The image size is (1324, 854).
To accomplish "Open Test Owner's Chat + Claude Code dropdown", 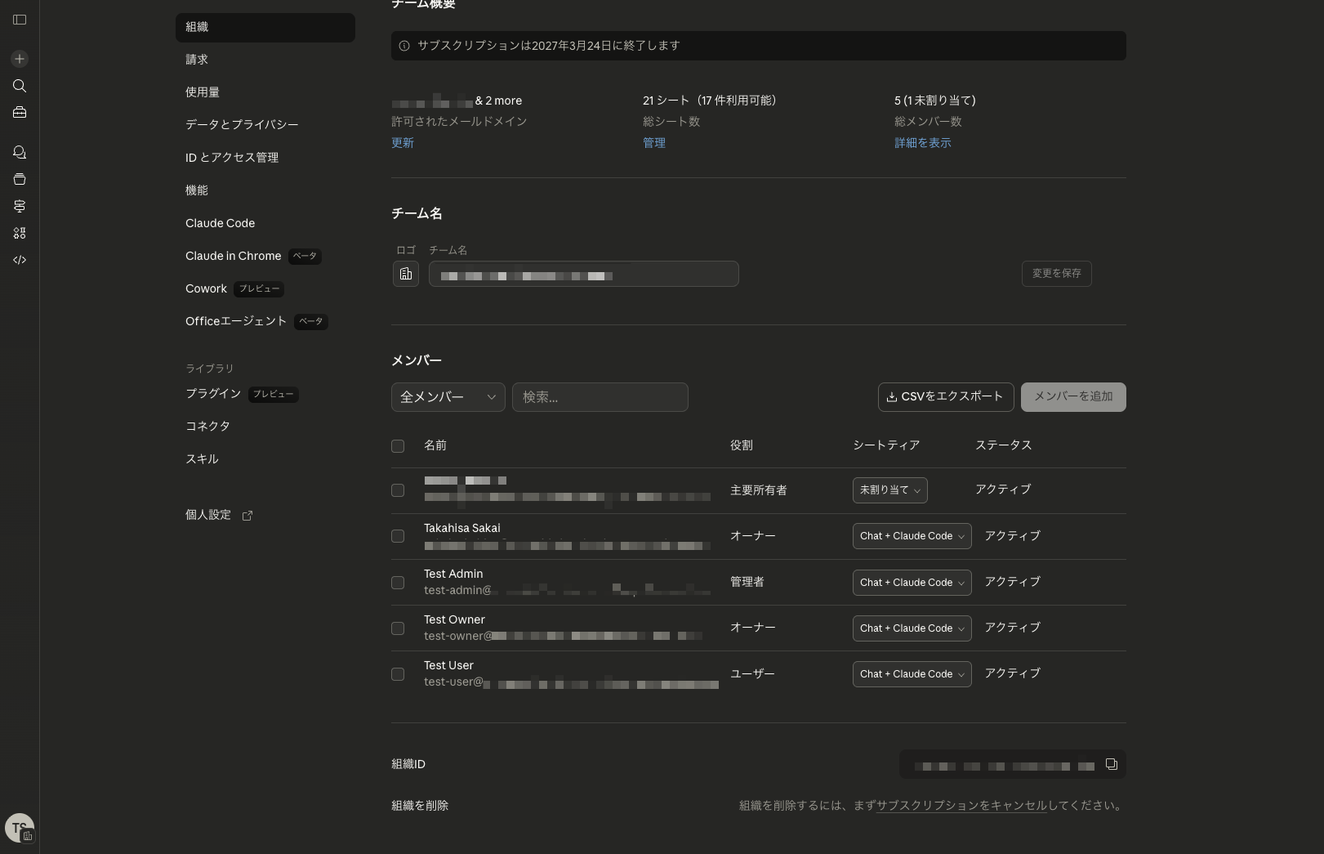I will (x=912, y=628).
